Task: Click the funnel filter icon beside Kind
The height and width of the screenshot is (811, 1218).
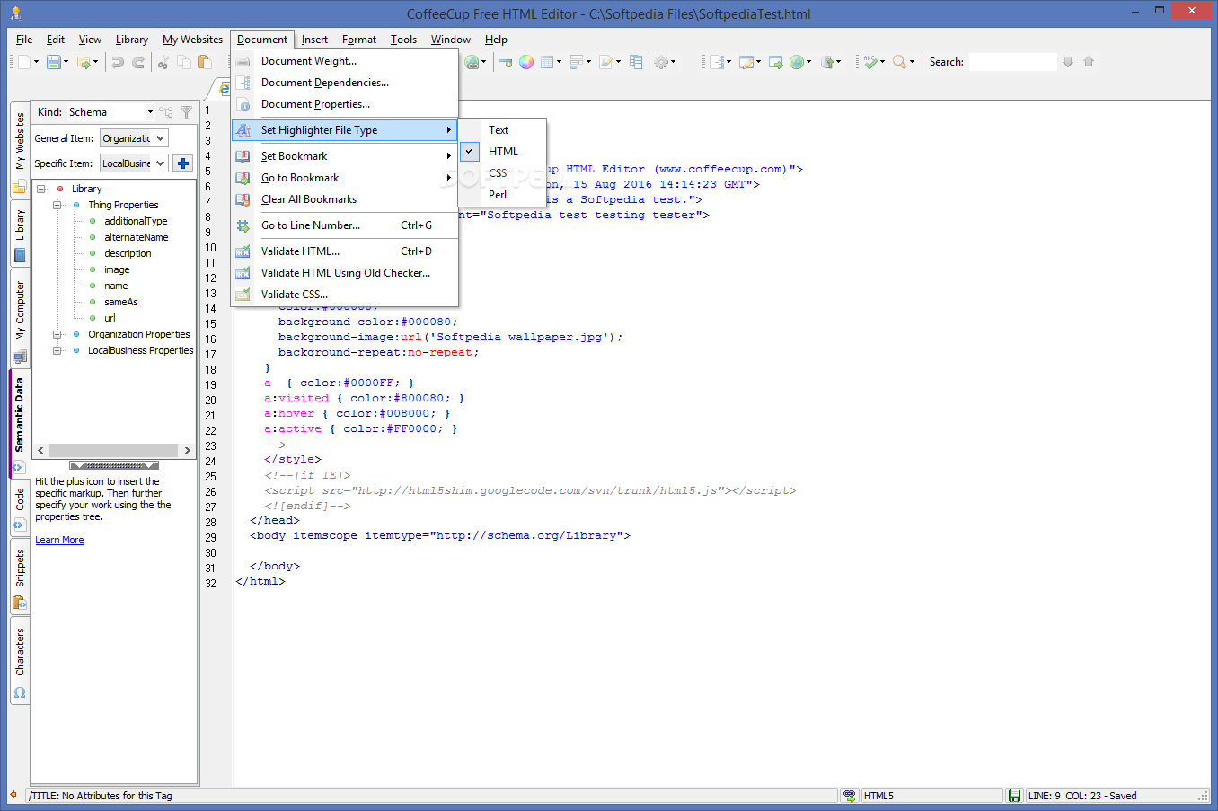Action: click(x=186, y=112)
